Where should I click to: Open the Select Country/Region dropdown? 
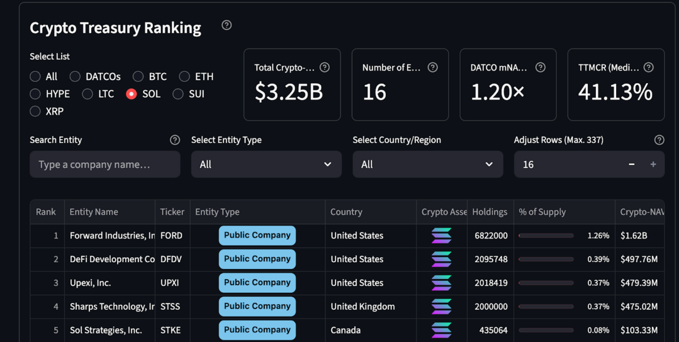(428, 164)
